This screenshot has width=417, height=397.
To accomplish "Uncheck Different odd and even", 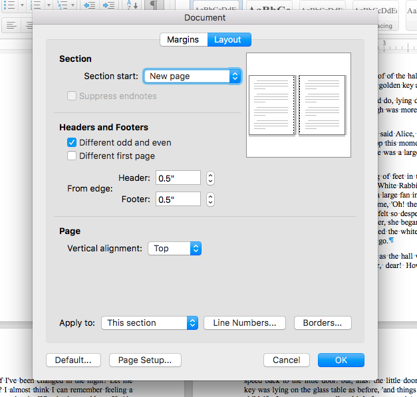I will coord(72,142).
